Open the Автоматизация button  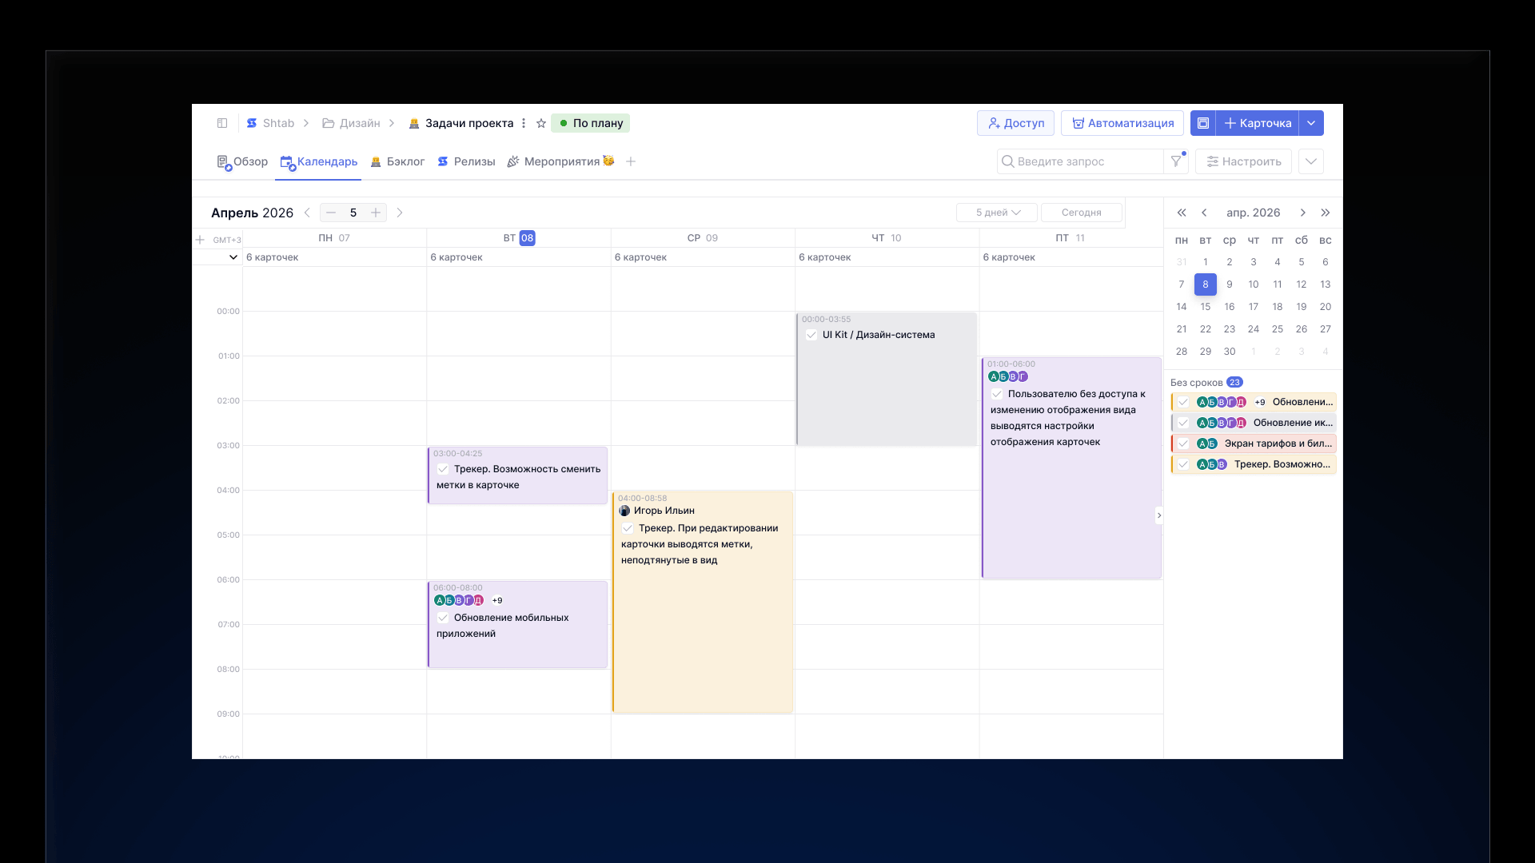tap(1122, 123)
